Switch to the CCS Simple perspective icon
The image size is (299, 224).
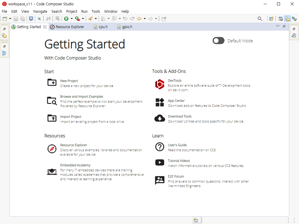(x=281, y=19)
